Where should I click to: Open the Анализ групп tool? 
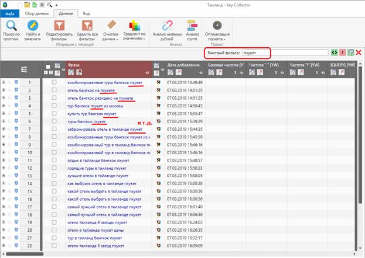point(192,30)
